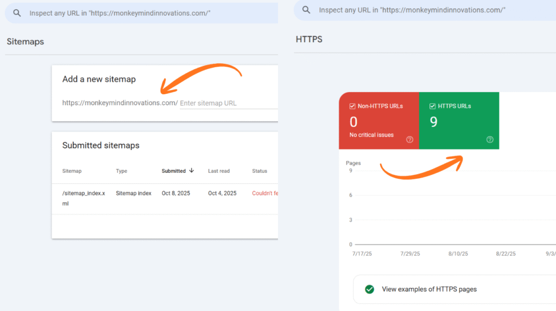
Task: Click the sort arrow next to Submitted
Action: [x=192, y=171]
